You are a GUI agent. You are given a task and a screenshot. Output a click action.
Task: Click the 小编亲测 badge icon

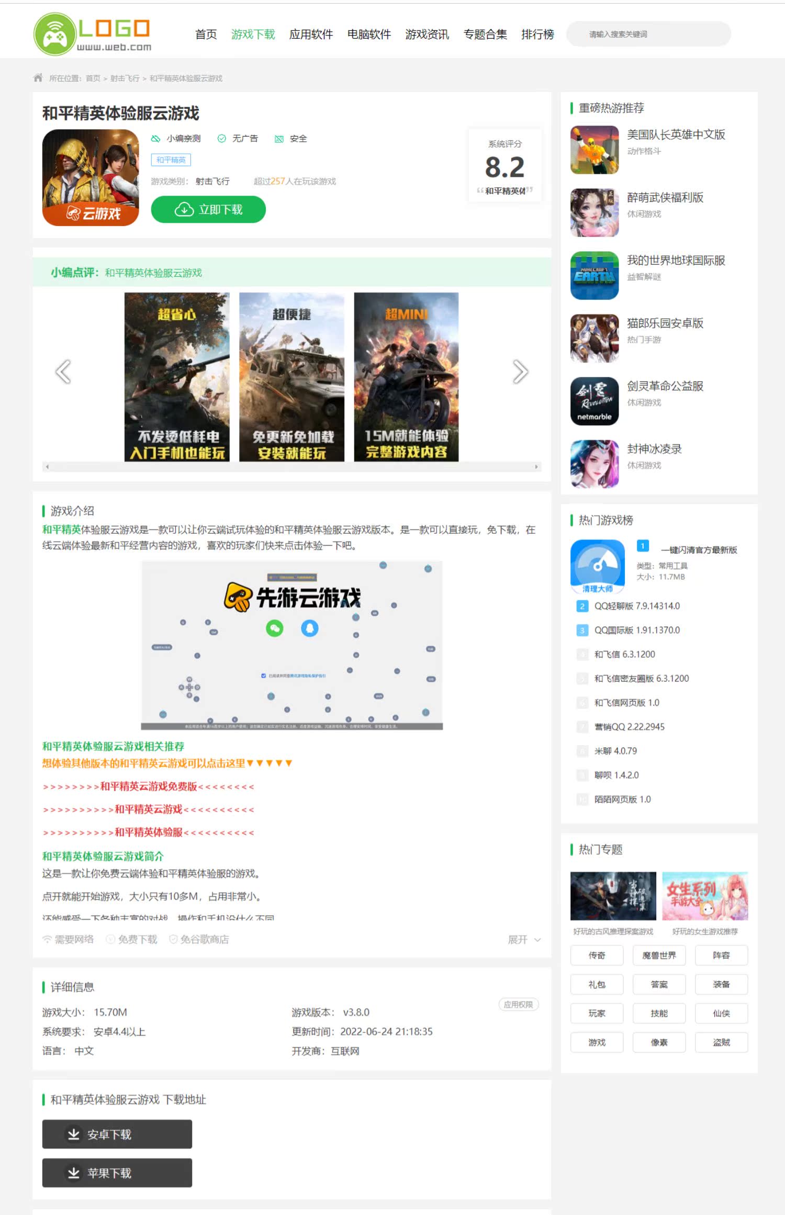[155, 139]
